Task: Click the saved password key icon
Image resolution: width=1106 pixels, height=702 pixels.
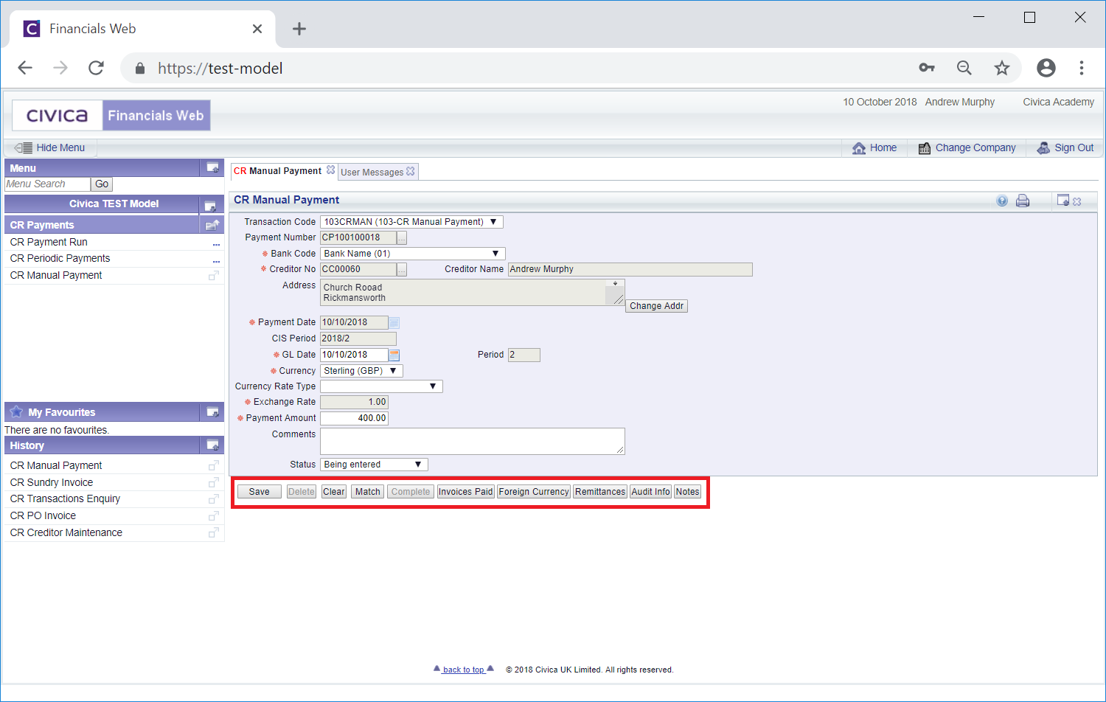Action: tap(927, 68)
